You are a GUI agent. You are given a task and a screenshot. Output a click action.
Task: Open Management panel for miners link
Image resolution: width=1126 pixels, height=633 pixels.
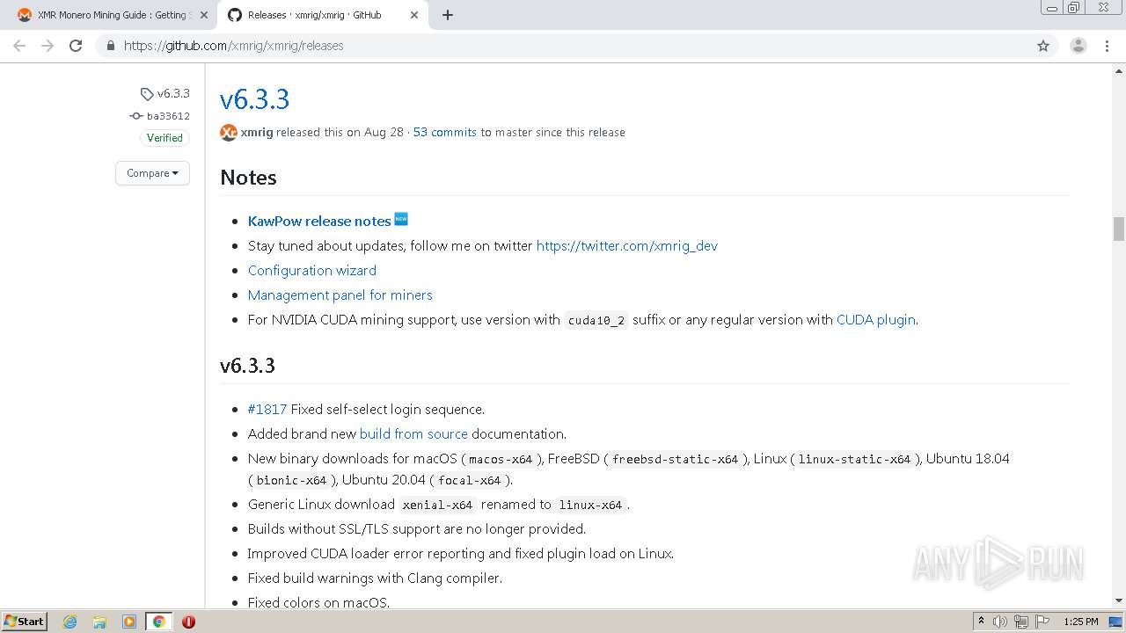pos(340,295)
